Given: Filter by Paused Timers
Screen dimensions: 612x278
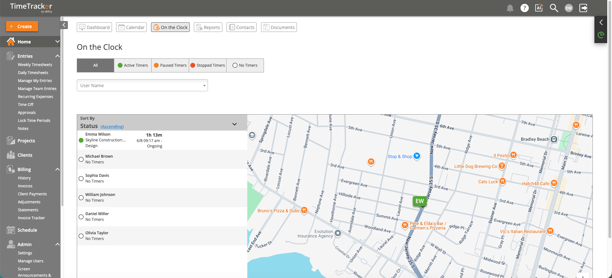Looking at the screenshot, I should click(x=170, y=65).
